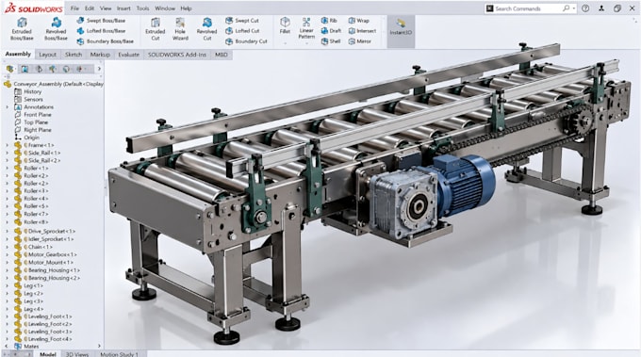Add a Rib feature
641x357 pixels.
(x=329, y=20)
